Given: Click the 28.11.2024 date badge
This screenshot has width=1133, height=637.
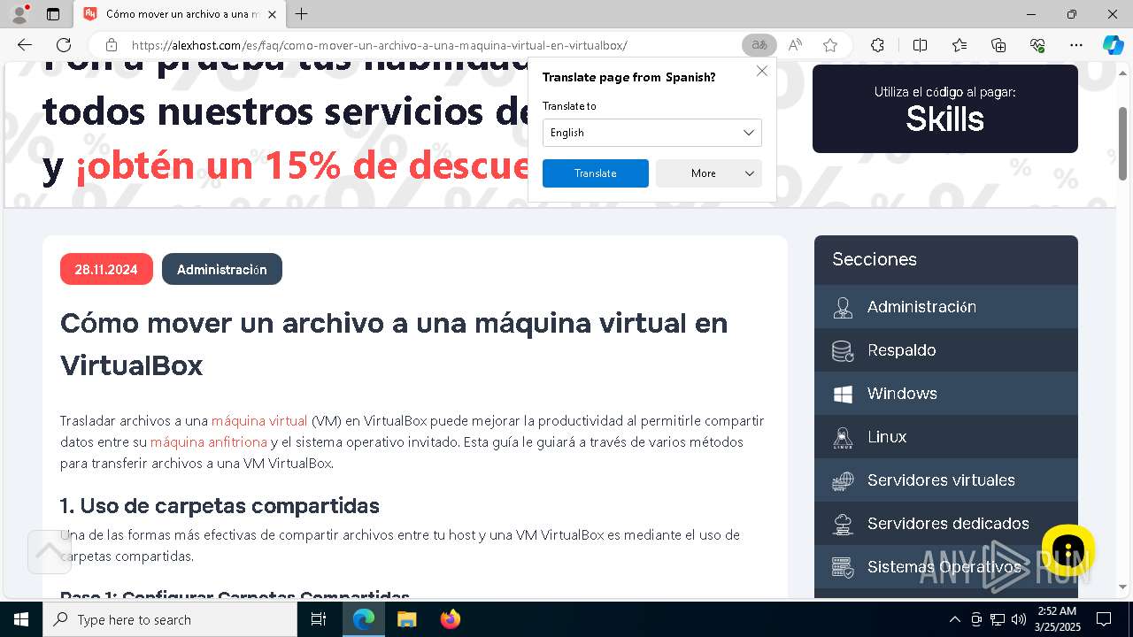Looking at the screenshot, I should pos(106,270).
